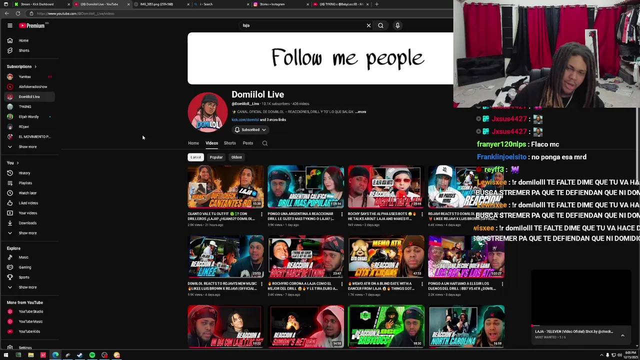Viewport: 640px width, 360px height.
Task: Search within channel using magnifier icon
Action: (x=265, y=143)
